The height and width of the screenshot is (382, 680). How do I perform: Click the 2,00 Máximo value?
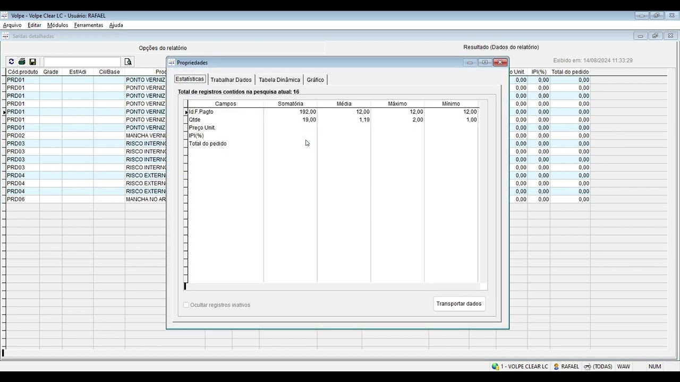click(418, 120)
